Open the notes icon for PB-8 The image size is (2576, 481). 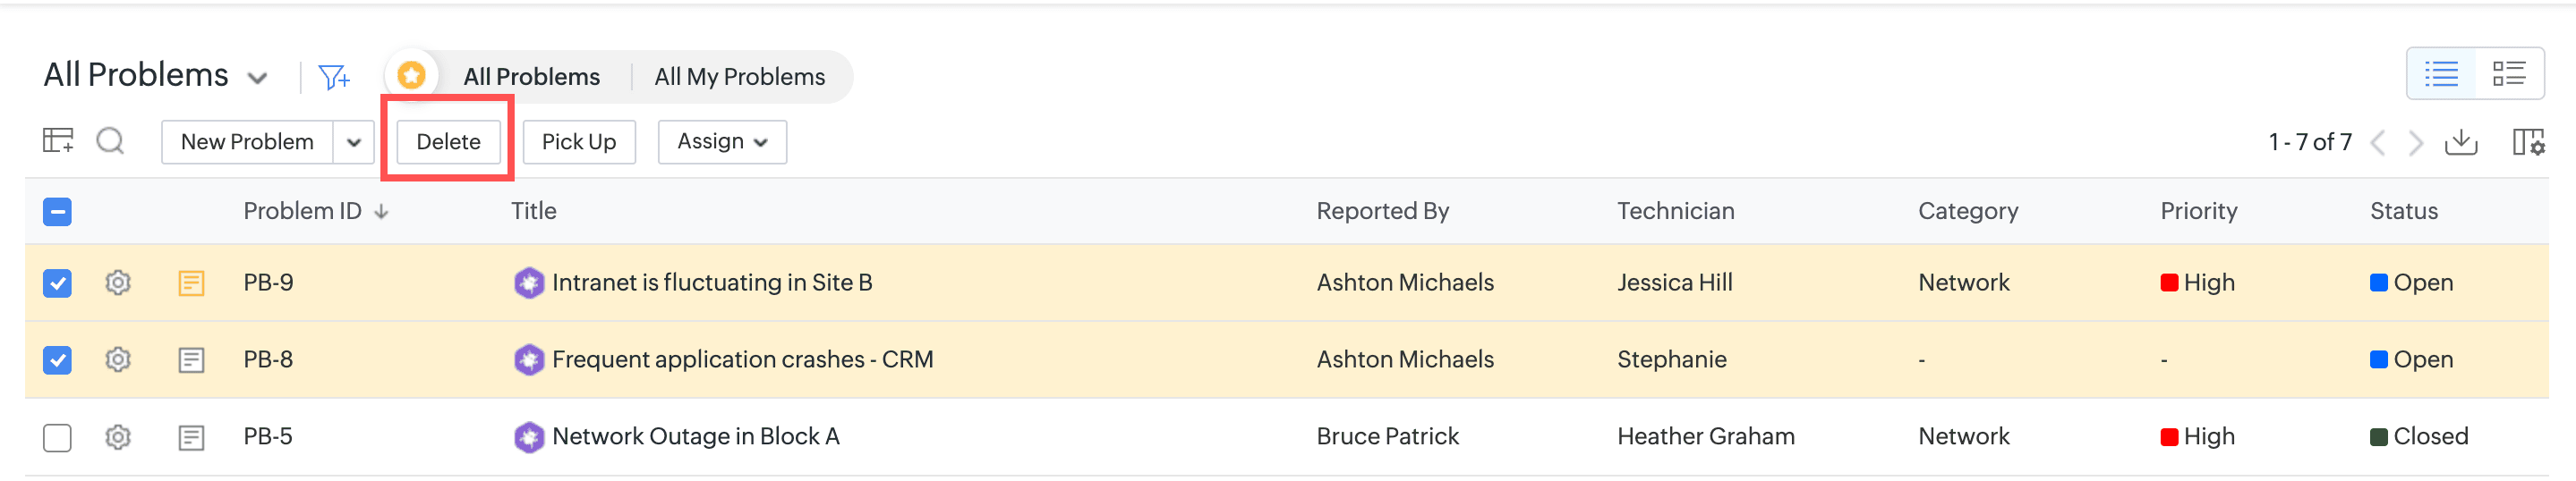[191, 360]
